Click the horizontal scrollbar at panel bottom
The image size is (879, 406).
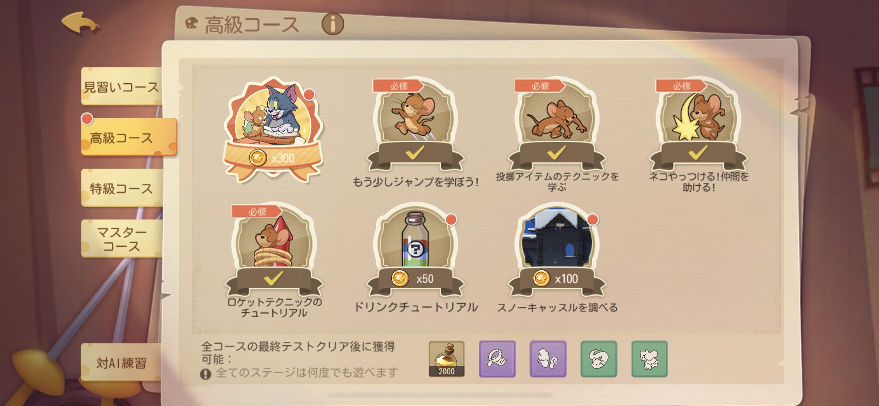pos(439,395)
